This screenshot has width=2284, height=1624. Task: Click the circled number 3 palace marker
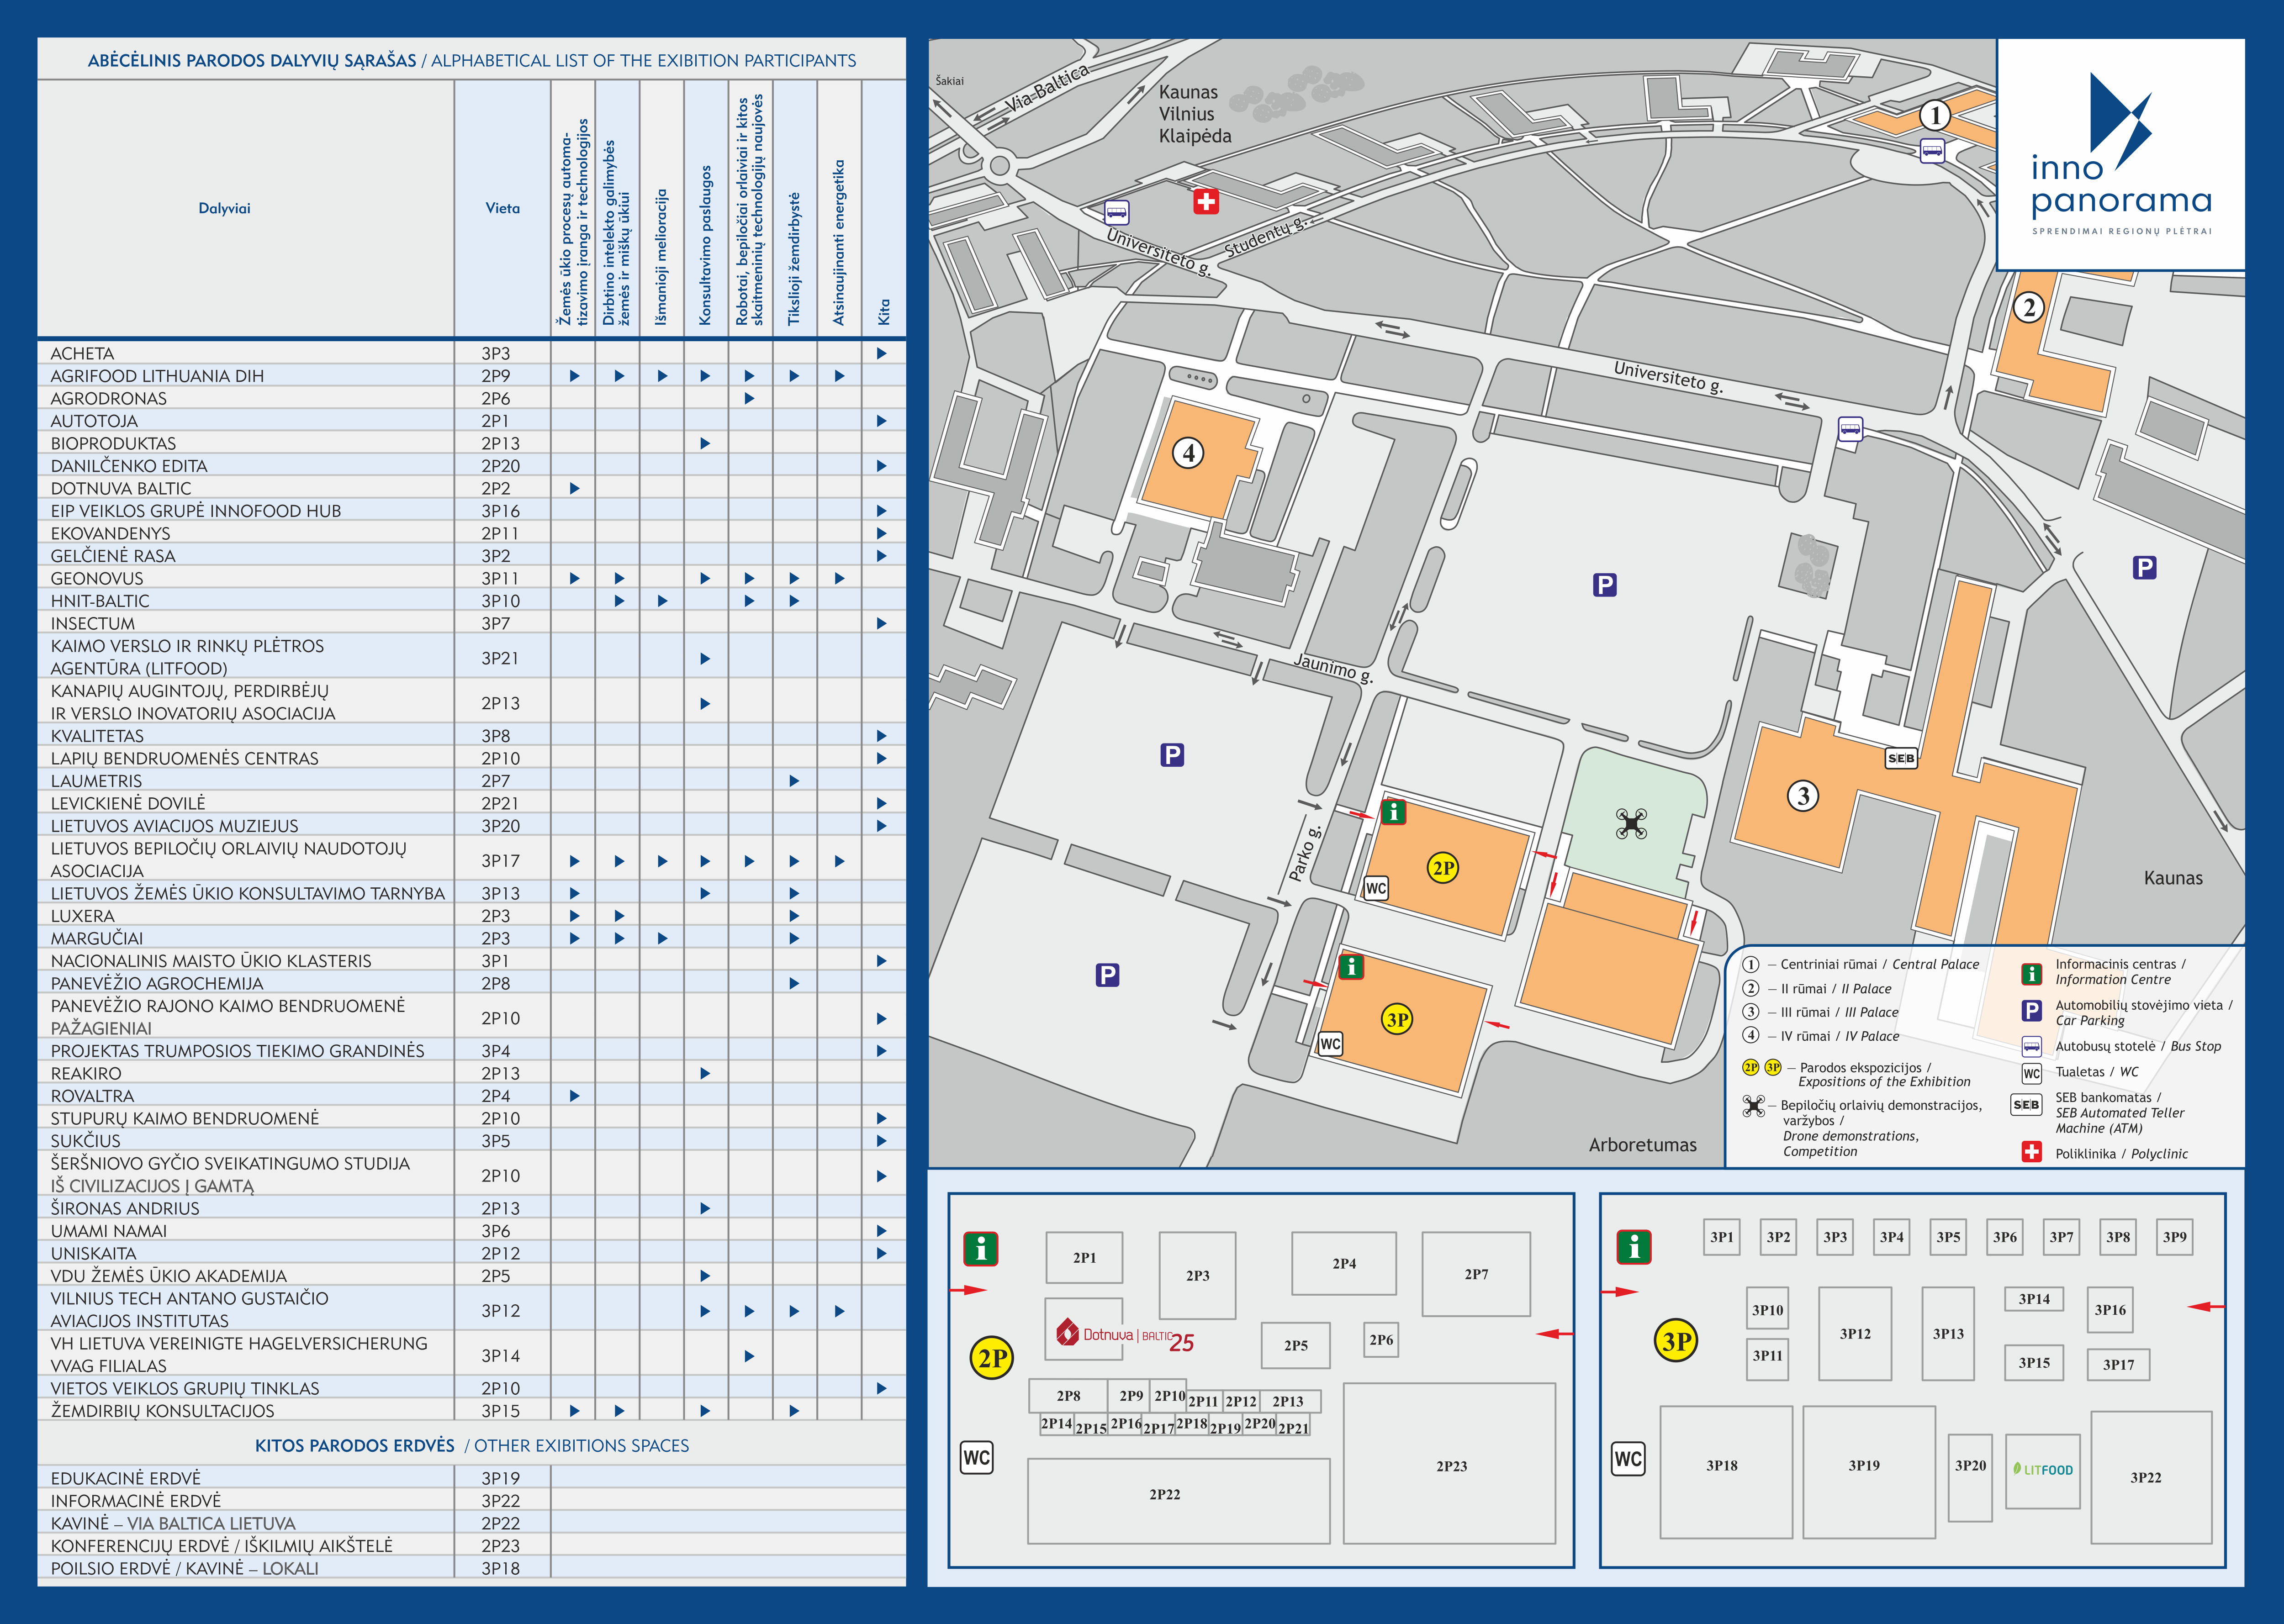point(1803,796)
